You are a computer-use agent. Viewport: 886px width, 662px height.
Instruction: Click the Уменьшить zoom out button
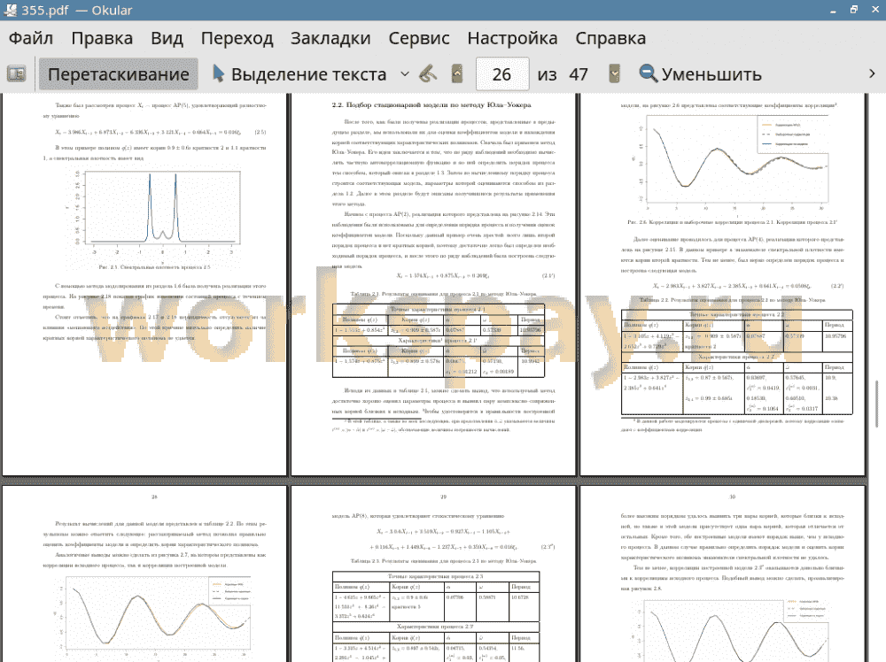(700, 74)
